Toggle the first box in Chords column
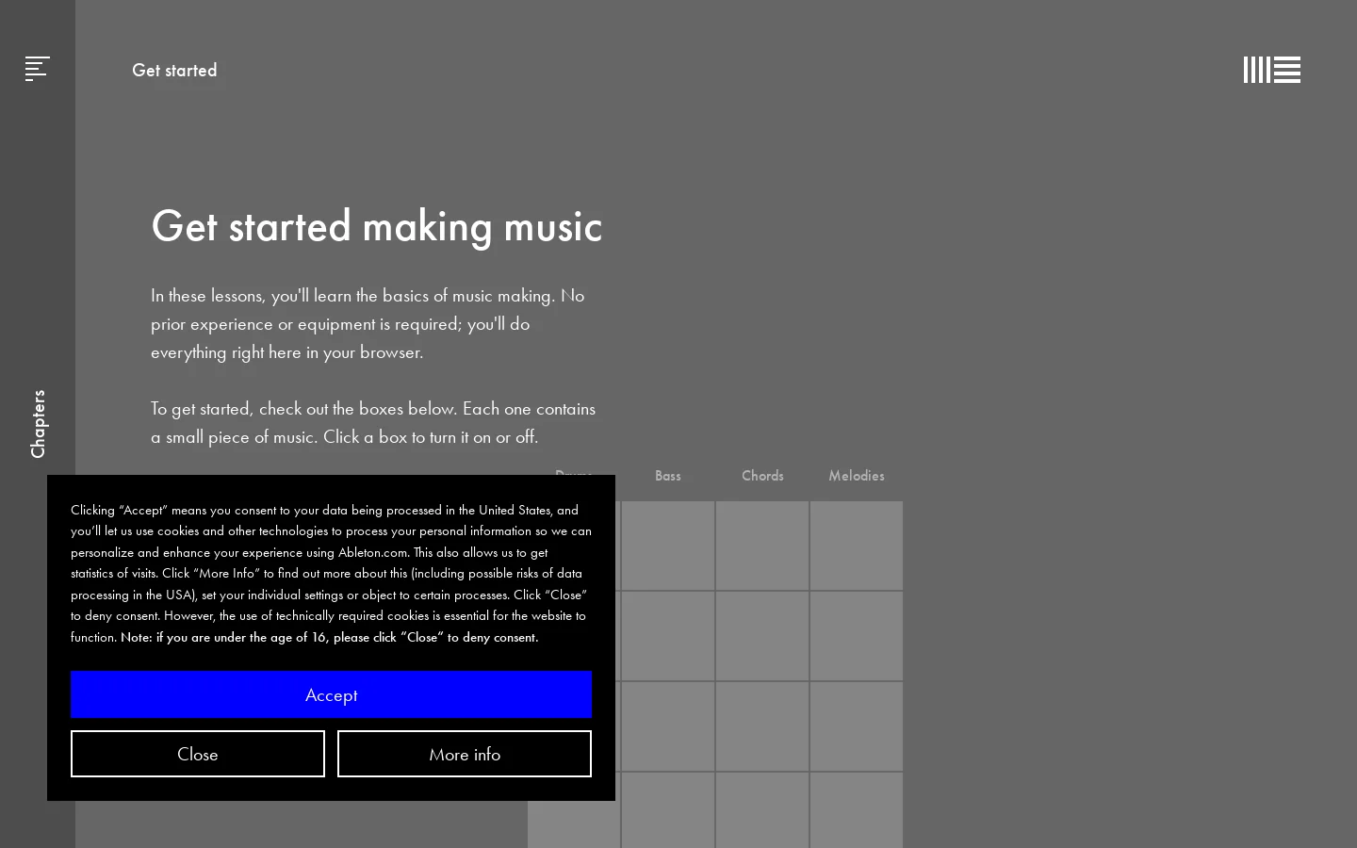 pos(762,546)
